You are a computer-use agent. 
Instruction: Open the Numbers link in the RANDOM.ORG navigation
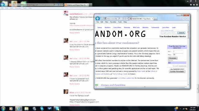point(108,27)
